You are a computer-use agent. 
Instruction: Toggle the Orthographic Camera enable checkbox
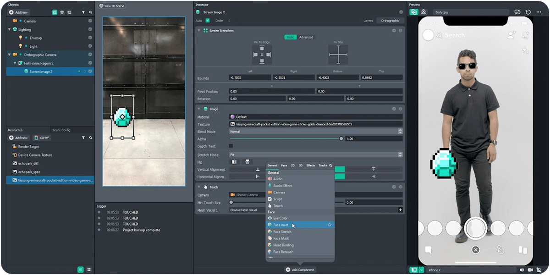90,55
